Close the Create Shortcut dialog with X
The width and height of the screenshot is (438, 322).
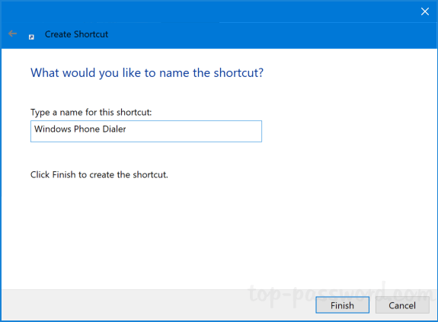(425, 11)
